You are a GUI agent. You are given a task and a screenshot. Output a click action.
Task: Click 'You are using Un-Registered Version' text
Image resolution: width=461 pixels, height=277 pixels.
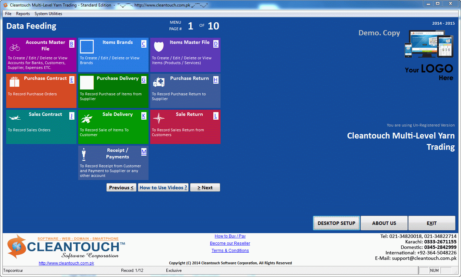[421, 125]
